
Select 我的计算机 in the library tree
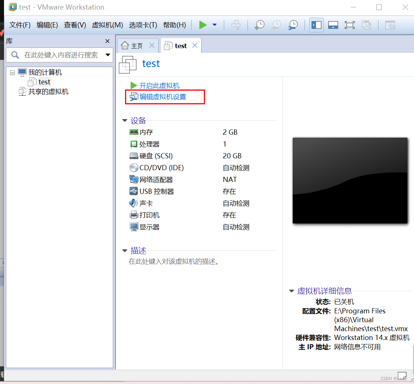click(45, 73)
